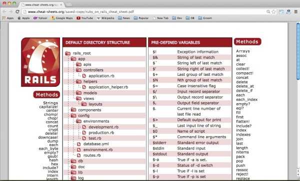
Task: Click the layouts folder icon
Action: click(x=84, y=104)
